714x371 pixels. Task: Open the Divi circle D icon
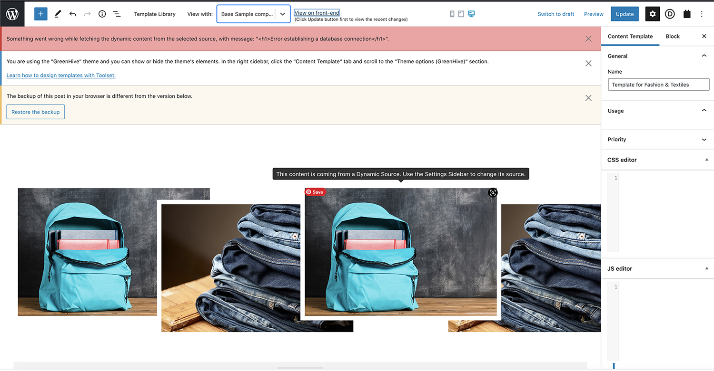(670, 14)
